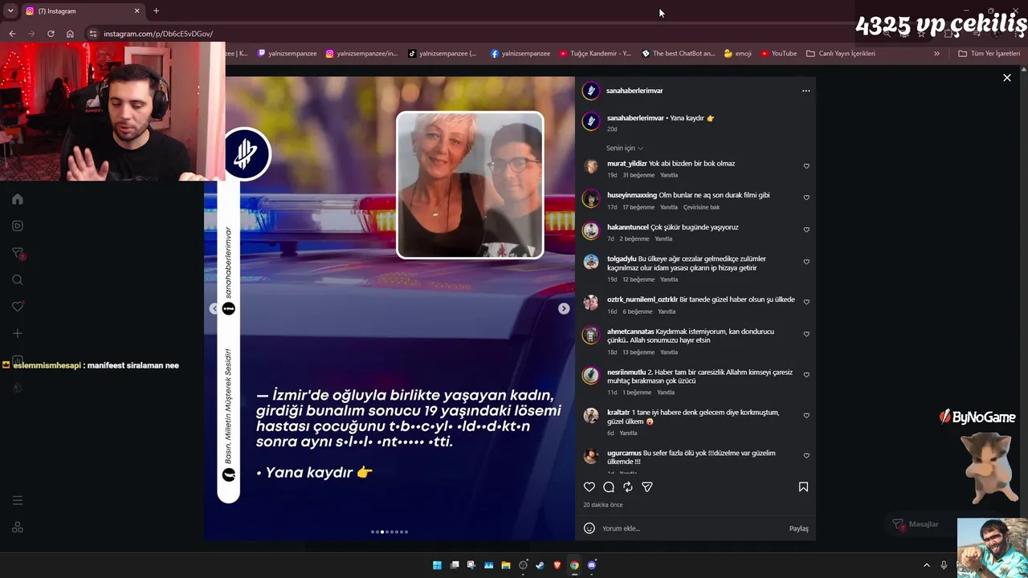Viewport: 1028px width, 578px height.
Task: Share the post via paper-plane icon
Action: point(647,486)
